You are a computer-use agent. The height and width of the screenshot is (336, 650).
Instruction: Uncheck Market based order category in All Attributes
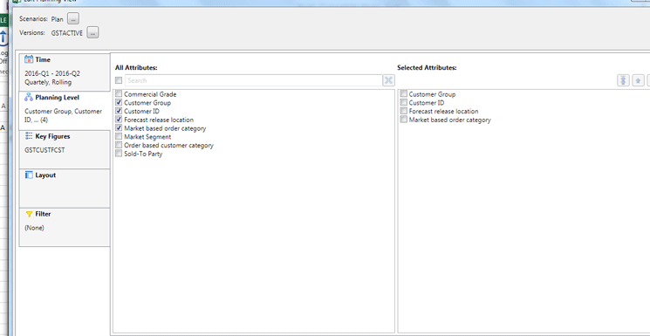coord(119,128)
